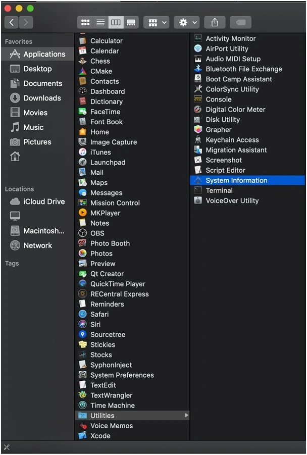Switch to list view mode
This screenshot has width=307, height=455.
[x=100, y=22]
